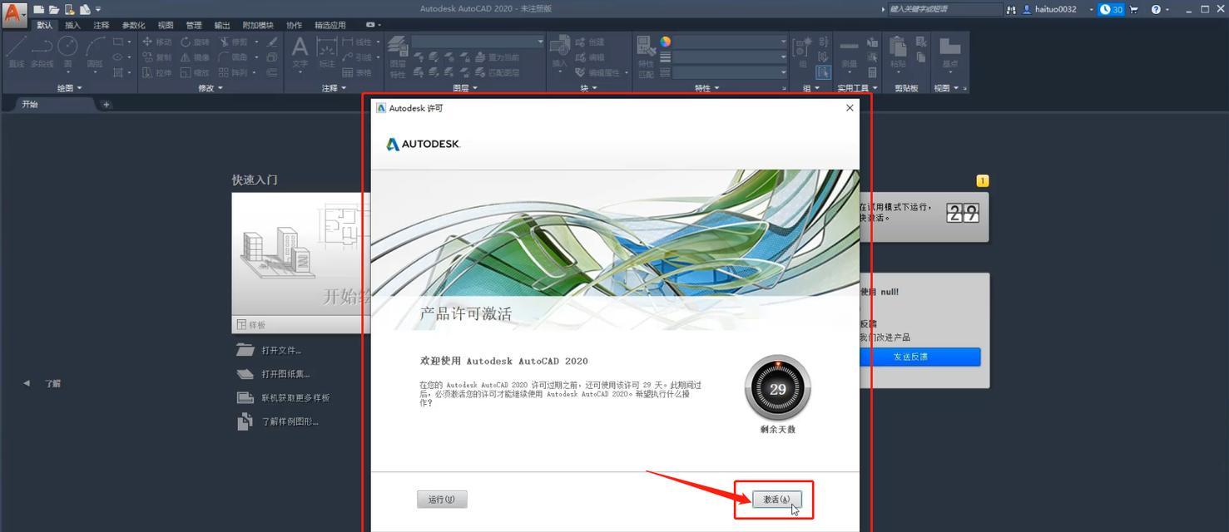This screenshot has width=1229, height=532.
Task: Click the Start Drawing thumbnail
Action: point(301,255)
